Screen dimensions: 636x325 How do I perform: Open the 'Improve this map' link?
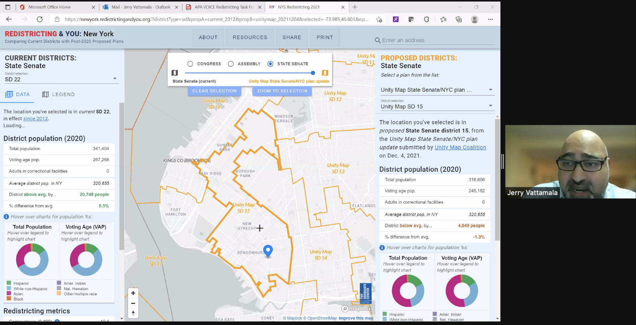pos(356,318)
